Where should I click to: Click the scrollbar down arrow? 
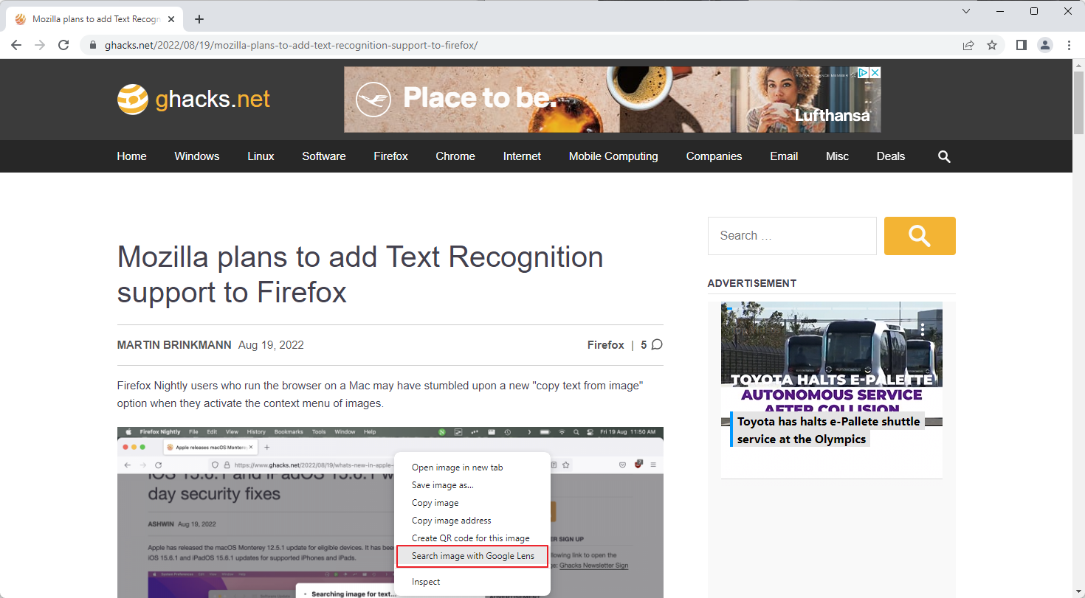[x=1078, y=591]
